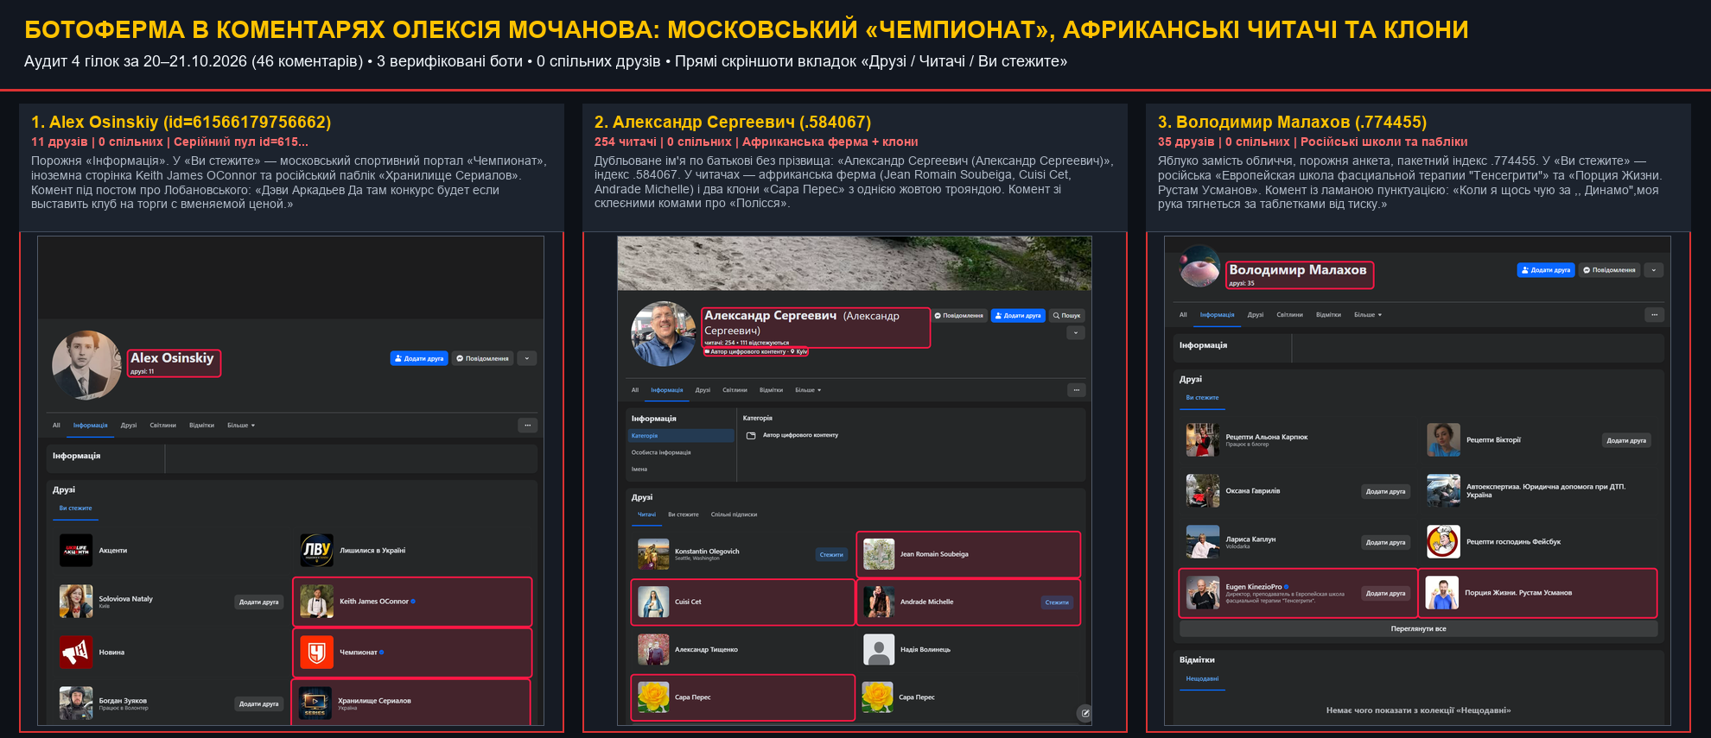Add Soloviova Nataly as a friend
The image size is (1711, 738).
[x=259, y=602]
